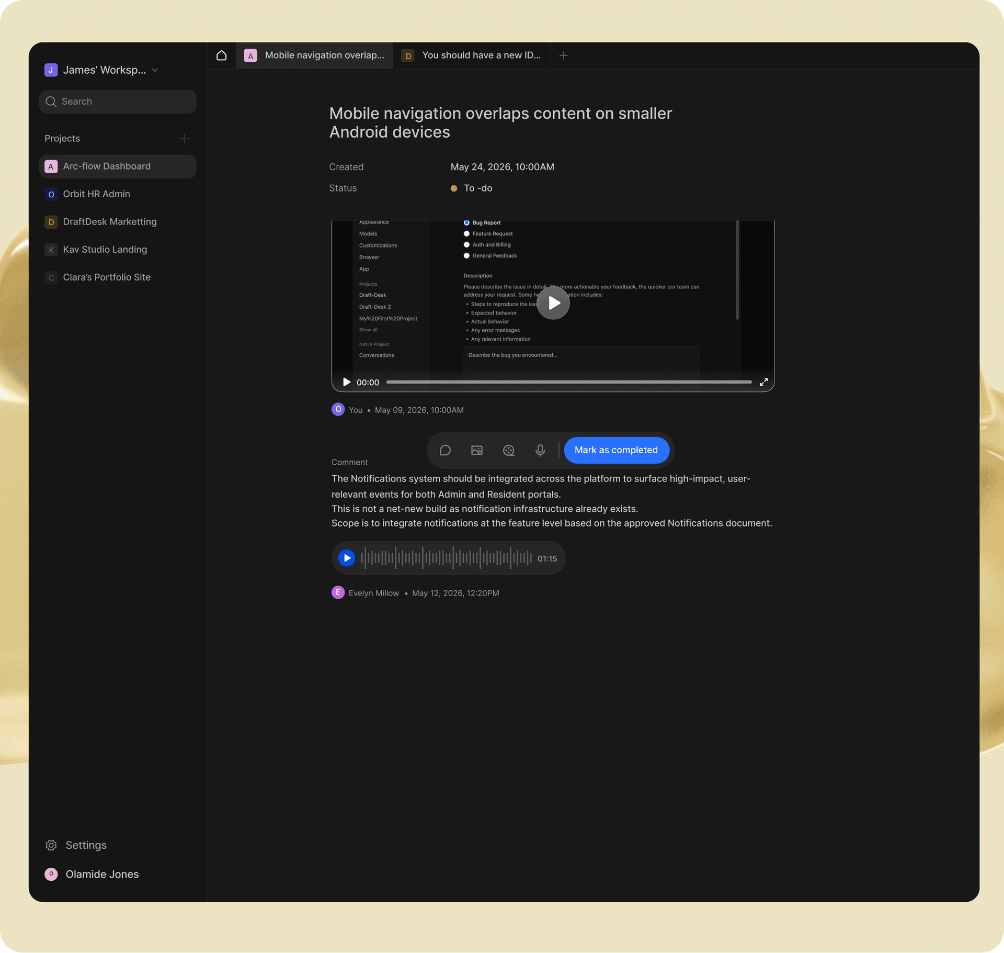Click Orbit HR Admin O badge icon
The width and height of the screenshot is (1004, 953).
(x=51, y=194)
